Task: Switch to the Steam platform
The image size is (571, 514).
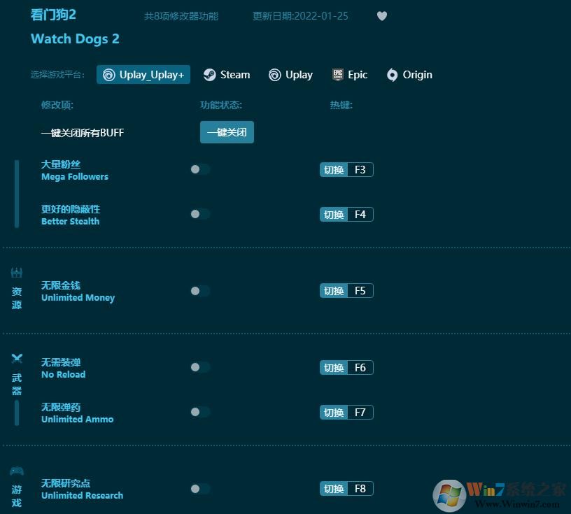Action: coord(227,75)
